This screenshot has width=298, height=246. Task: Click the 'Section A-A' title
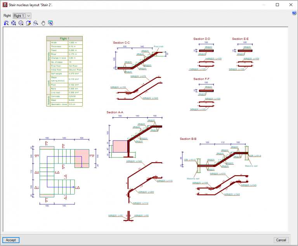tap(115, 112)
